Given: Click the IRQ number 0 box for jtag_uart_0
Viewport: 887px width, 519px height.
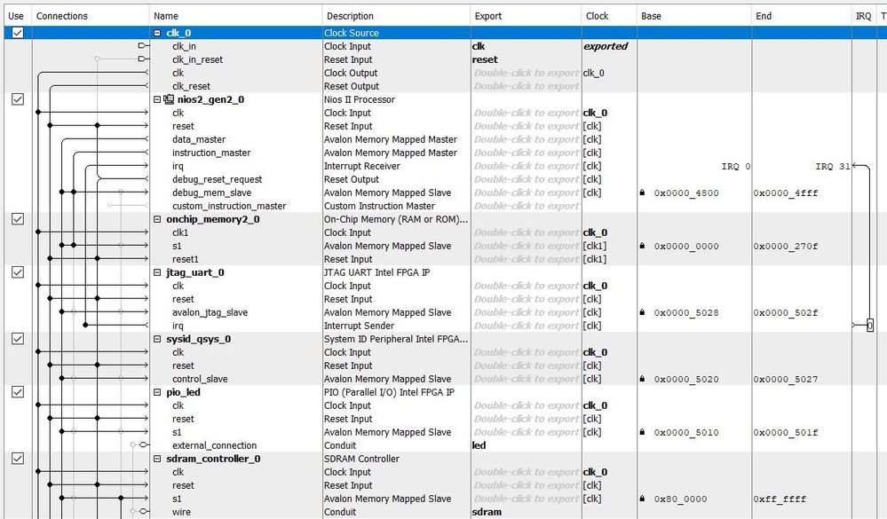Looking at the screenshot, I should pos(870,325).
